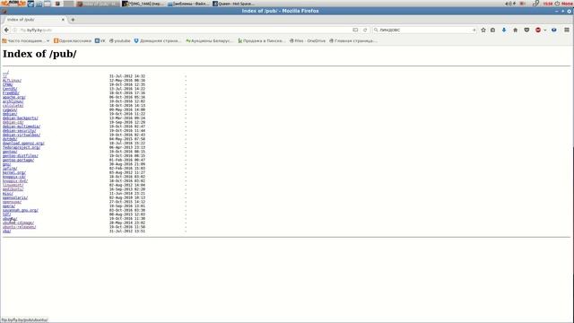Open the VK bookmark
Image resolution: width=574 pixels, height=323 pixels.
[x=100, y=41]
